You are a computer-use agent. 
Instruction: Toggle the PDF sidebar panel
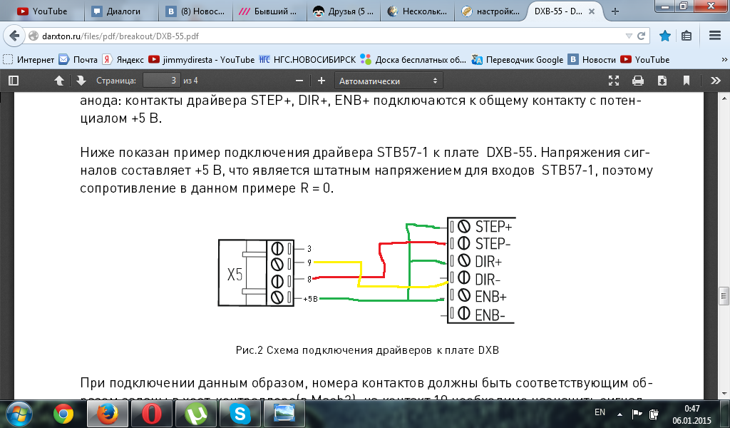click(x=14, y=81)
